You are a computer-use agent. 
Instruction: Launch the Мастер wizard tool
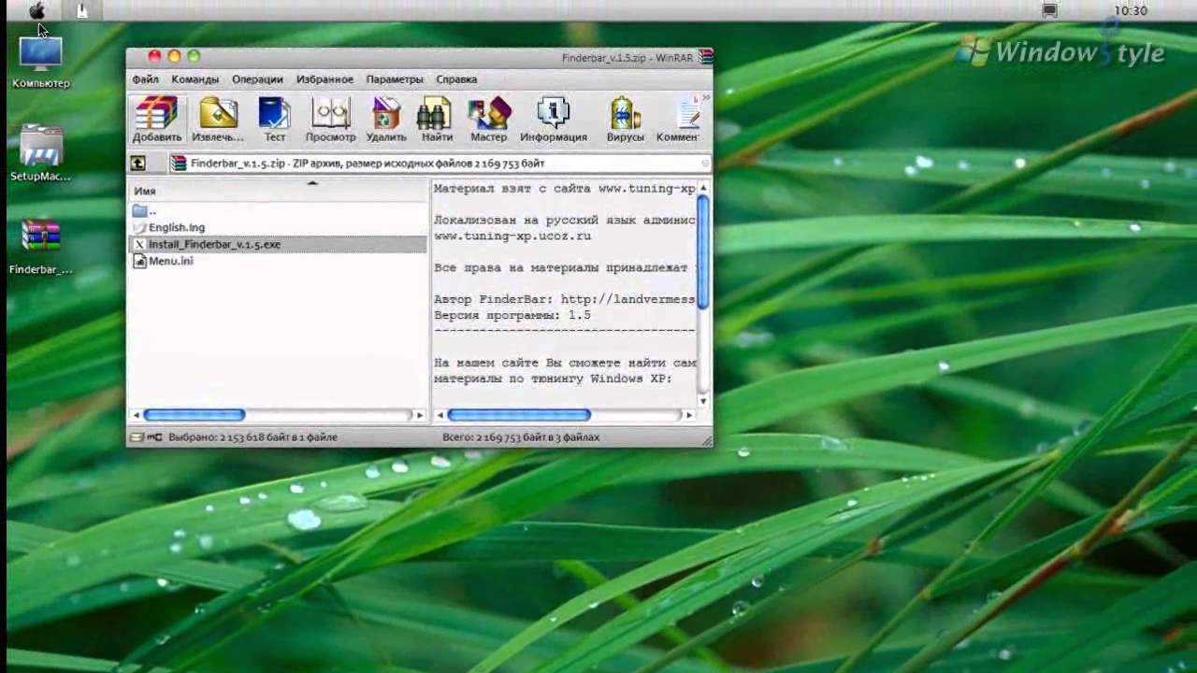488,119
